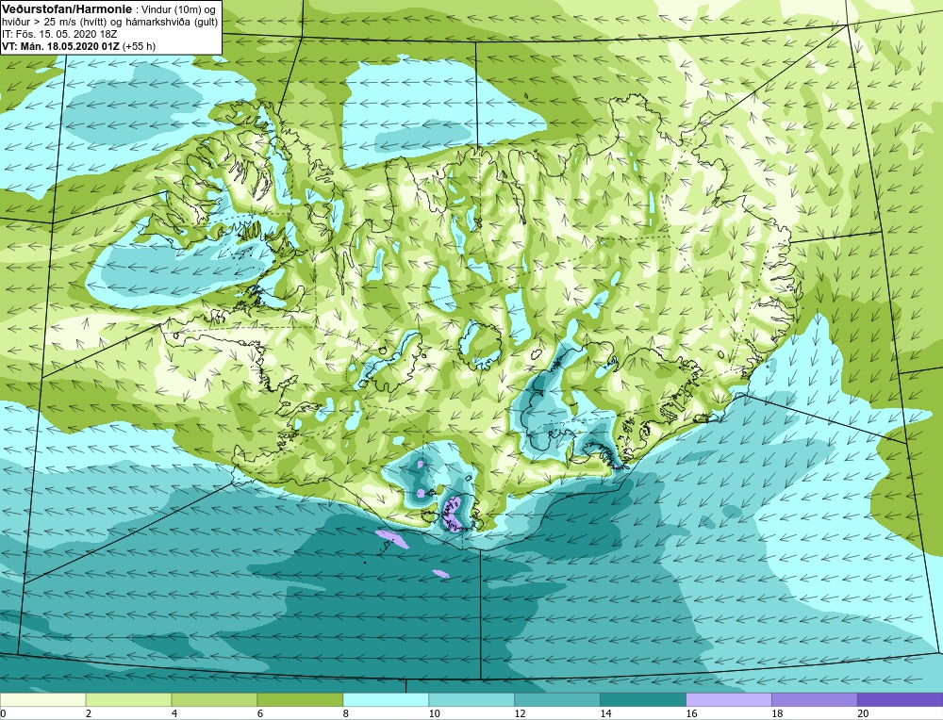Image resolution: width=943 pixels, height=720 pixels.
Task: Click the legend label '20'
Action: tap(863, 713)
